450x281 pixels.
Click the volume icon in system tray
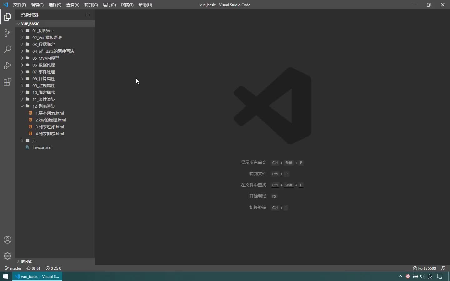[x=423, y=276]
